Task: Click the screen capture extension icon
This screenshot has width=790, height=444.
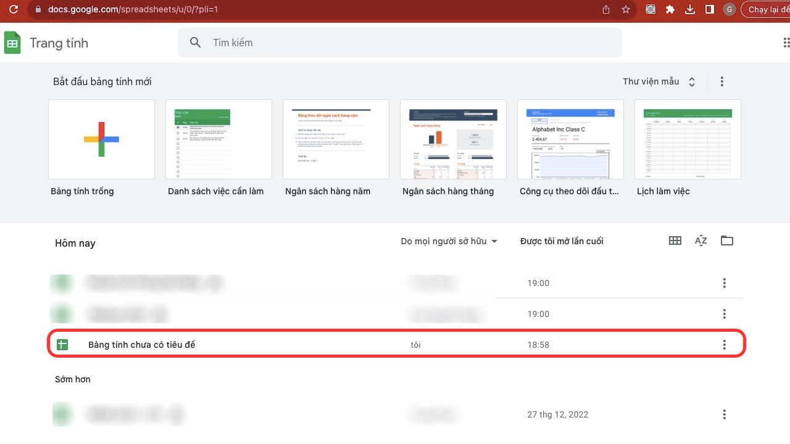Action: pyautogui.click(x=651, y=9)
